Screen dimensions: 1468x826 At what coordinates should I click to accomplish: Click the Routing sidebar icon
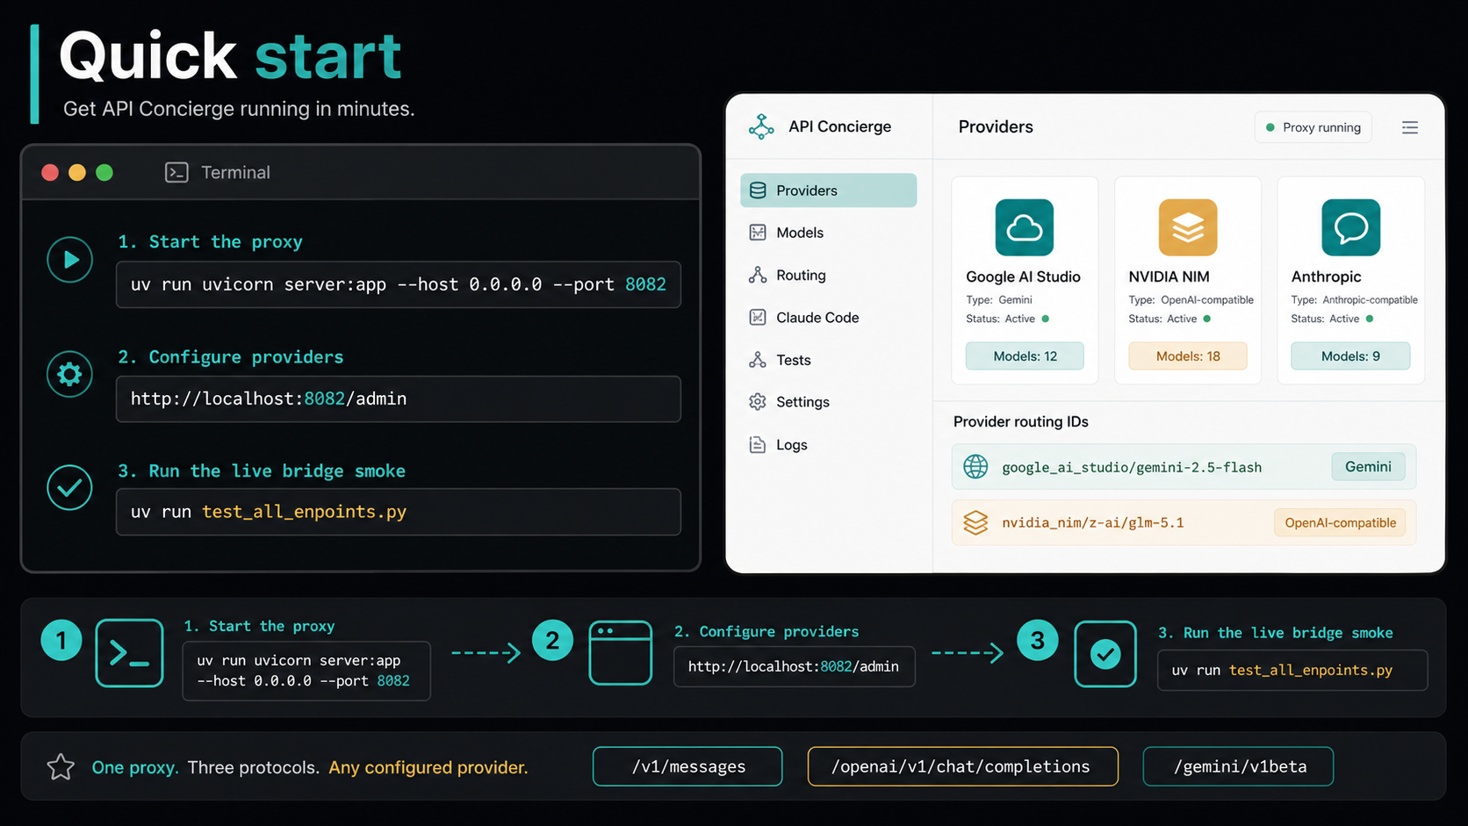(758, 275)
